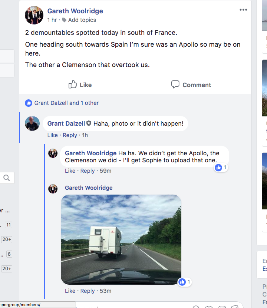Click the sidebar item with badge 11
Image resolution: width=267 pixels, height=308 pixels.
8,225
